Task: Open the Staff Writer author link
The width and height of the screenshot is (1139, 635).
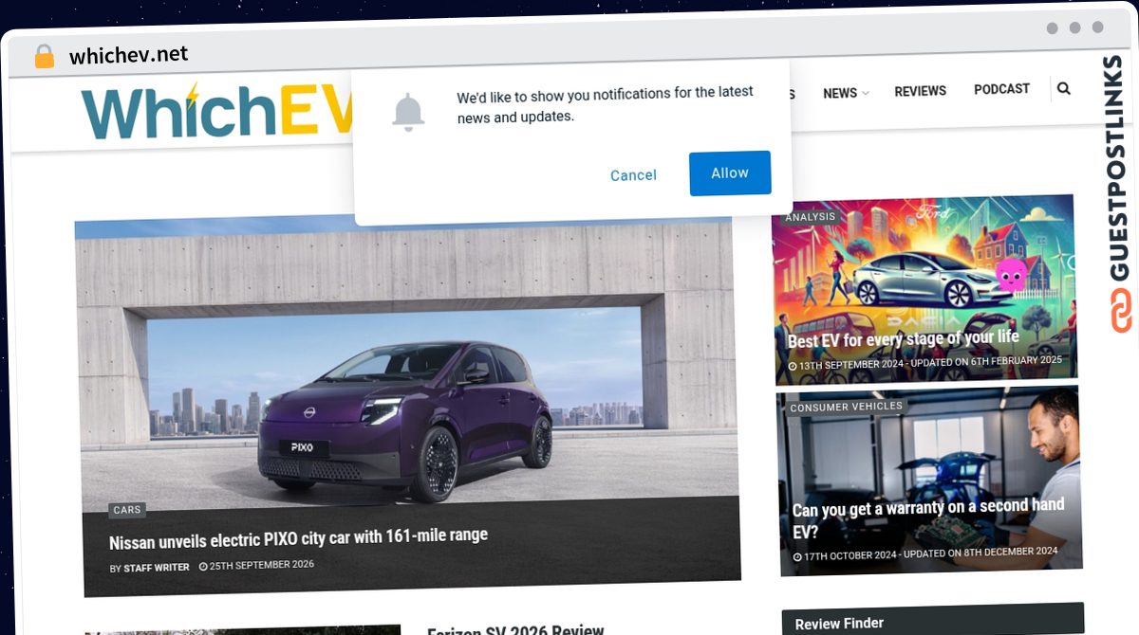Action: pyautogui.click(x=156, y=568)
